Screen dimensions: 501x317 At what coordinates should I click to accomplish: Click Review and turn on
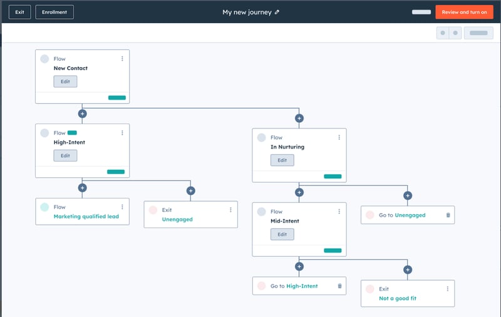(464, 12)
